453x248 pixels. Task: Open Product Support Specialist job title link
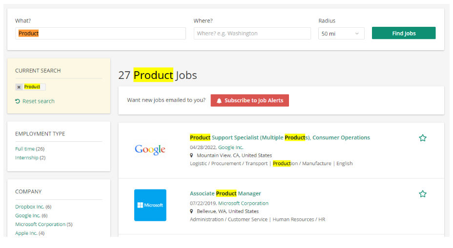[280, 137]
